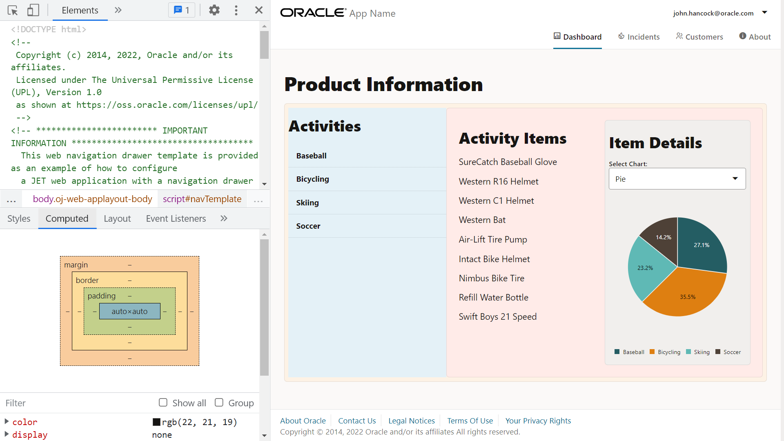Go to the About navigation tab
Screen dimensions: 784x441
(x=755, y=37)
